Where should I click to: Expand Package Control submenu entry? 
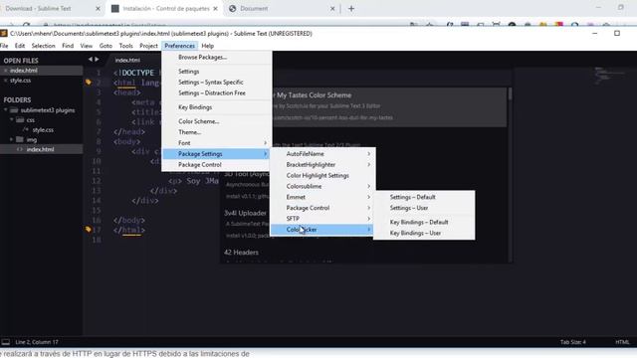322,208
